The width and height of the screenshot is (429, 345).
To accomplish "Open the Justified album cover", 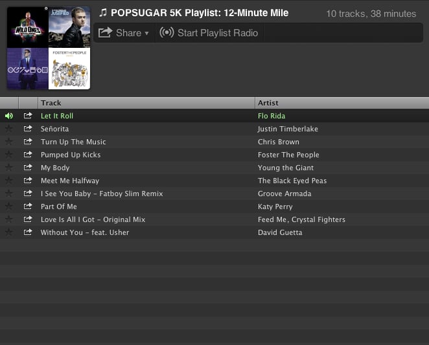I will click(x=69, y=27).
